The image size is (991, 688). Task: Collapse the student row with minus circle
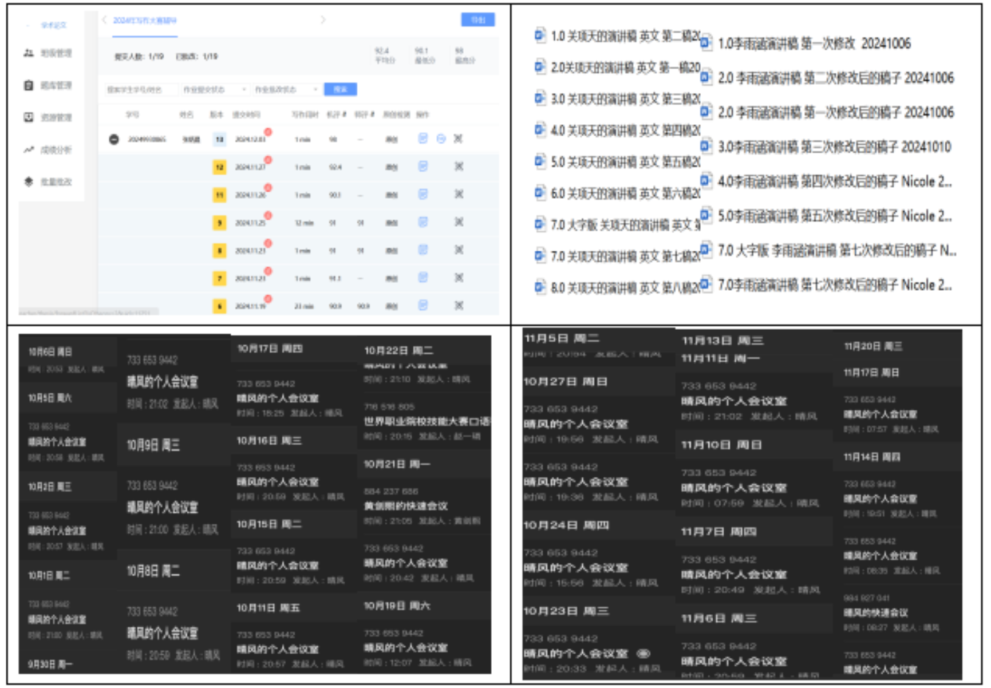point(114,139)
